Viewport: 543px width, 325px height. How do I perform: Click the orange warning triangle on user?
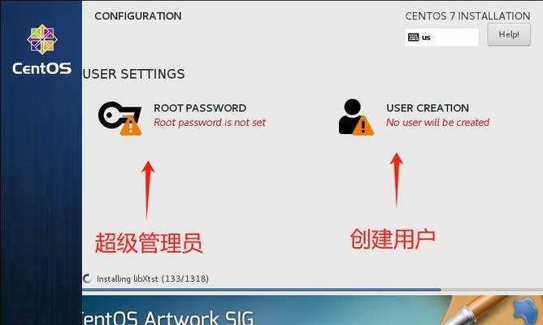click(363, 126)
